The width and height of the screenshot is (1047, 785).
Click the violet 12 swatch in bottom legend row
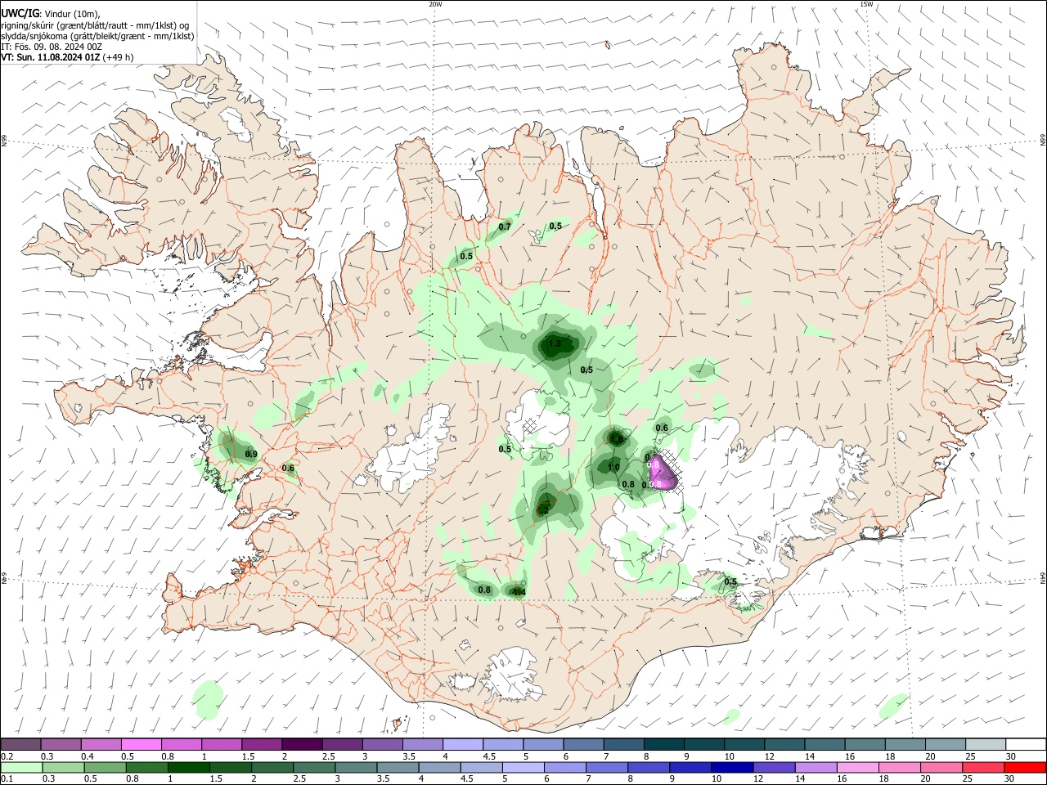point(774,768)
